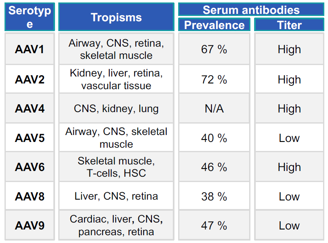
Task: Select the AAV2 serotype cell
Action: [x=30, y=79]
